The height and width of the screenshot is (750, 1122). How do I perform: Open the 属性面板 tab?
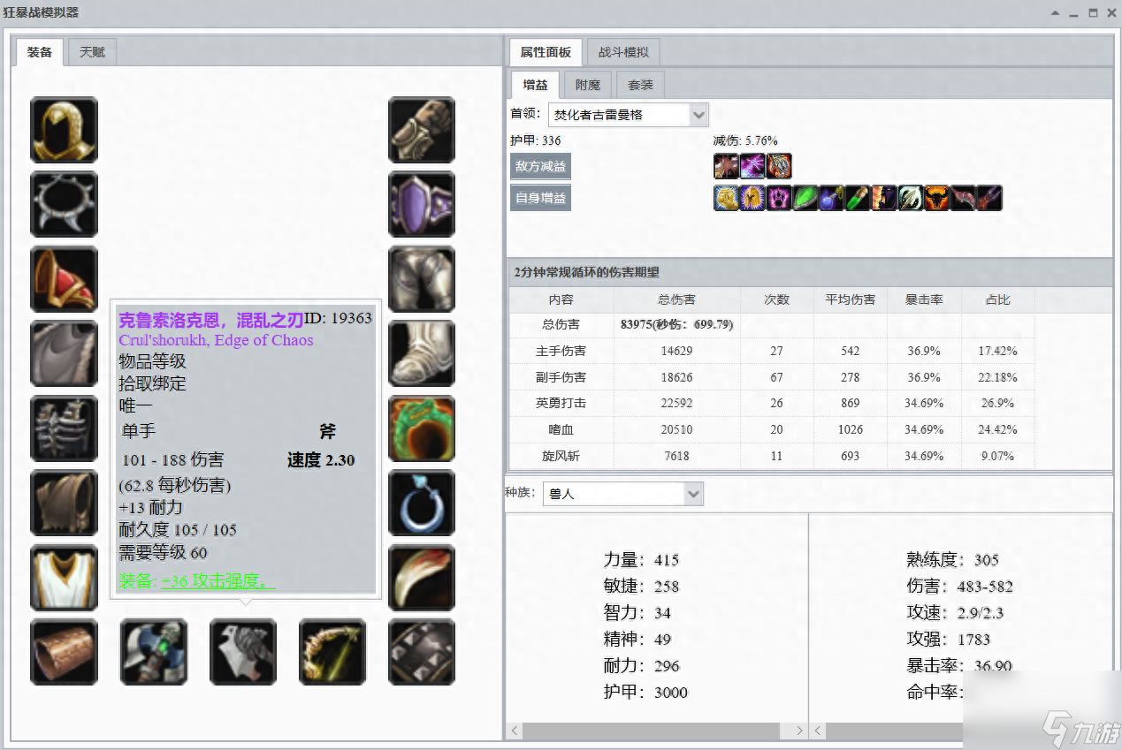[x=546, y=52]
